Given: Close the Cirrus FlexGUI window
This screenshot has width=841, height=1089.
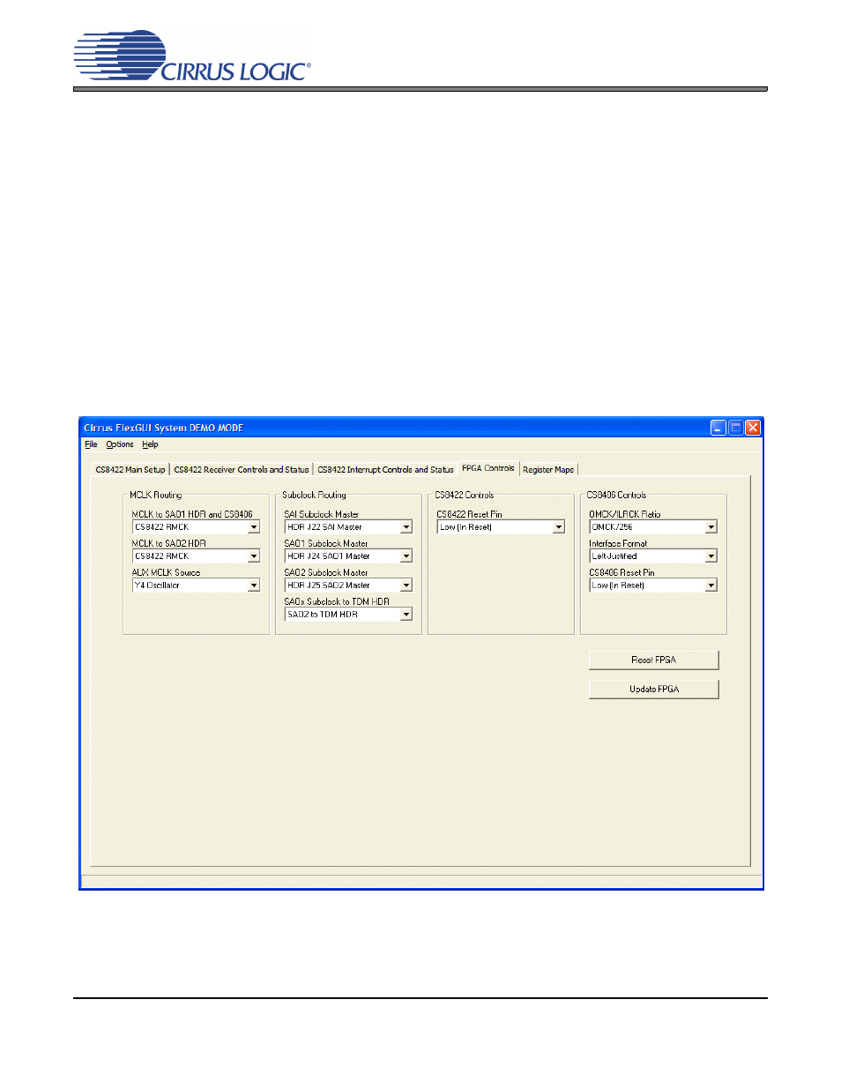Looking at the screenshot, I should [x=752, y=428].
